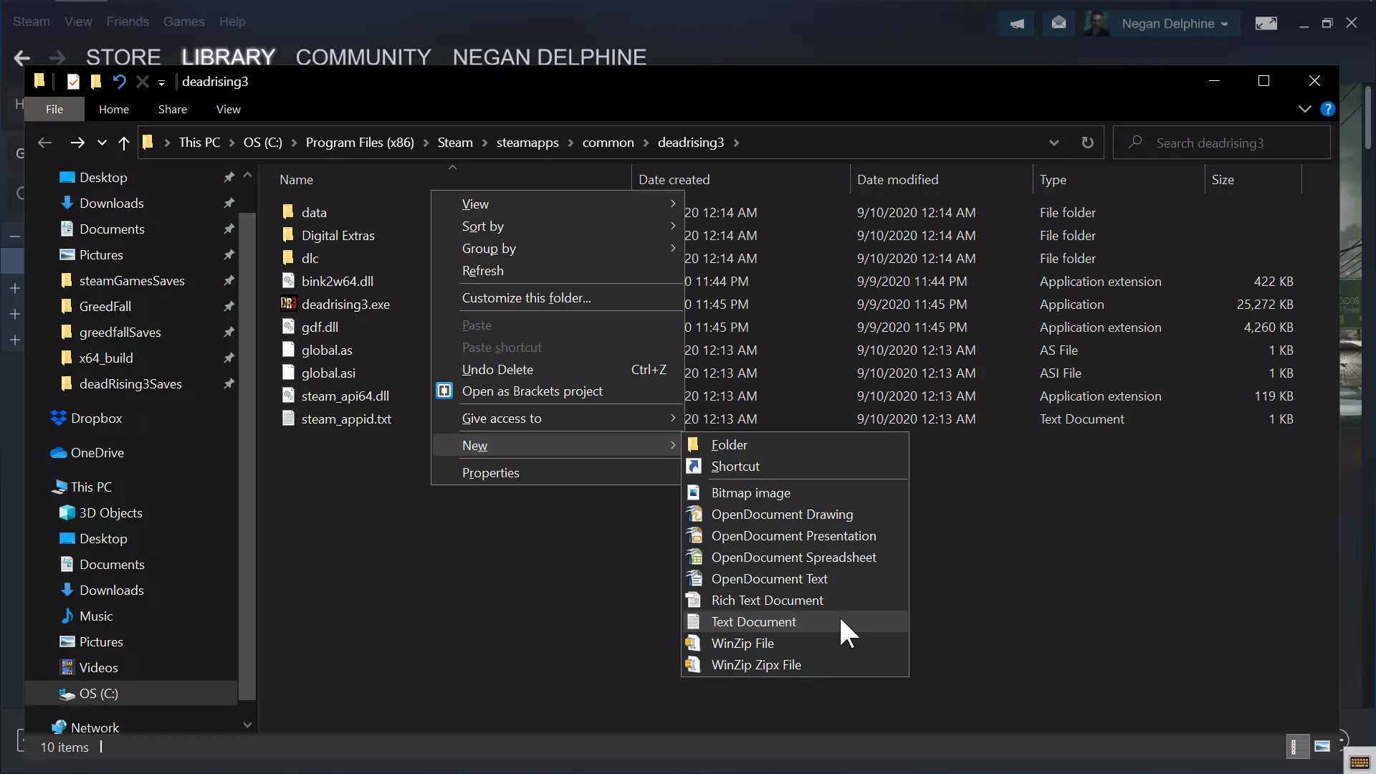The height and width of the screenshot is (774, 1376).
Task: Open the View ribbon tab
Action: (228, 109)
